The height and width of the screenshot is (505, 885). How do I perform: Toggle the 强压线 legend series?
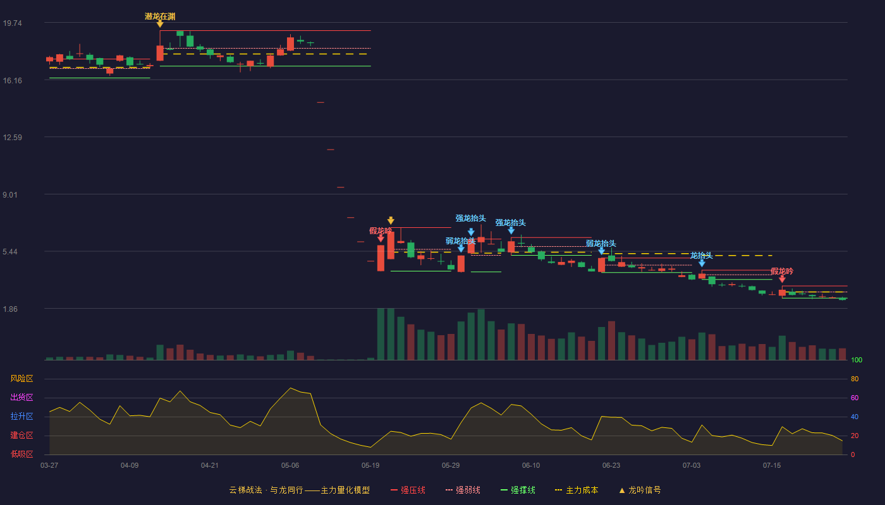(408, 490)
